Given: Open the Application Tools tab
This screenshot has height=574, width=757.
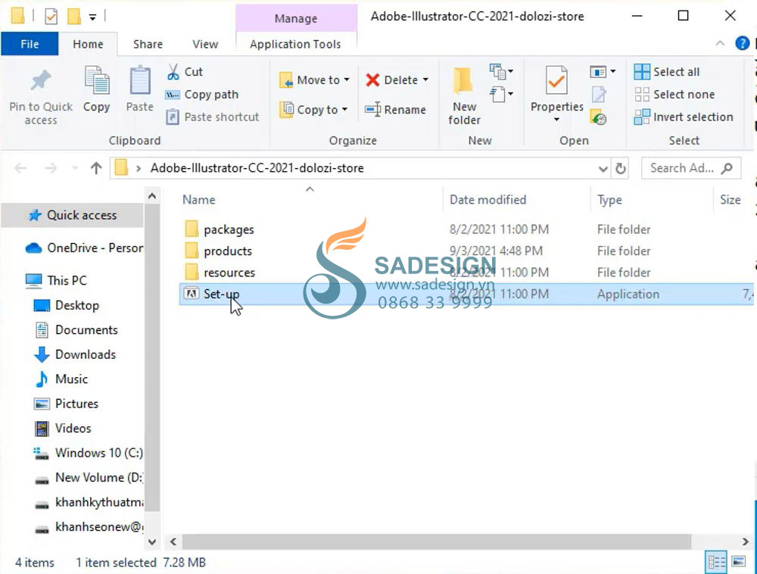Looking at the screenshot, I should (295, 44).
